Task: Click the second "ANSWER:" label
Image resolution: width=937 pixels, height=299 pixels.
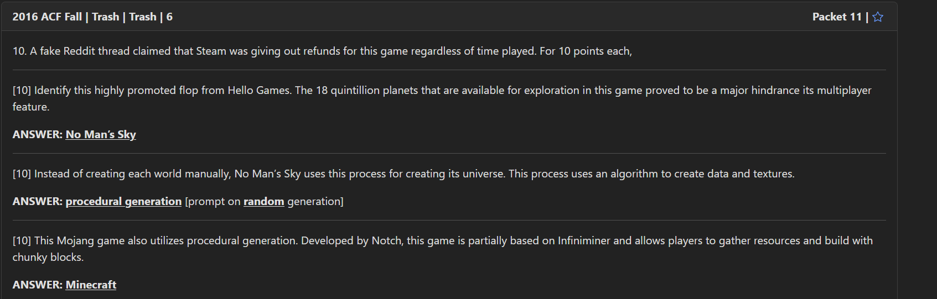Action: pos(37,202)
